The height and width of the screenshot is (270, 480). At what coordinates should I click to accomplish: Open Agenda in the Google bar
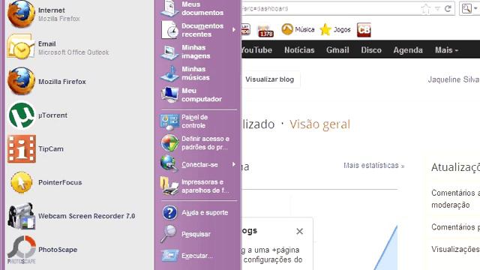408,50
